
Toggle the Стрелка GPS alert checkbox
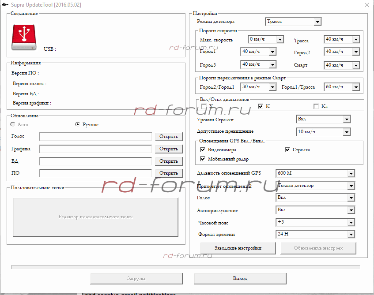(x=287, y=150)
